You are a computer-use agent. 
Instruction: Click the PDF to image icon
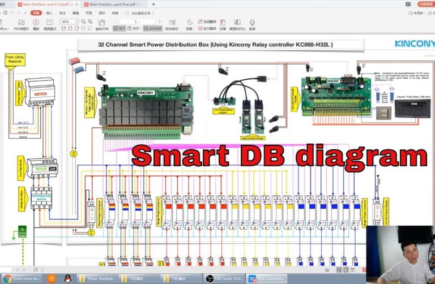coord(20,24)
